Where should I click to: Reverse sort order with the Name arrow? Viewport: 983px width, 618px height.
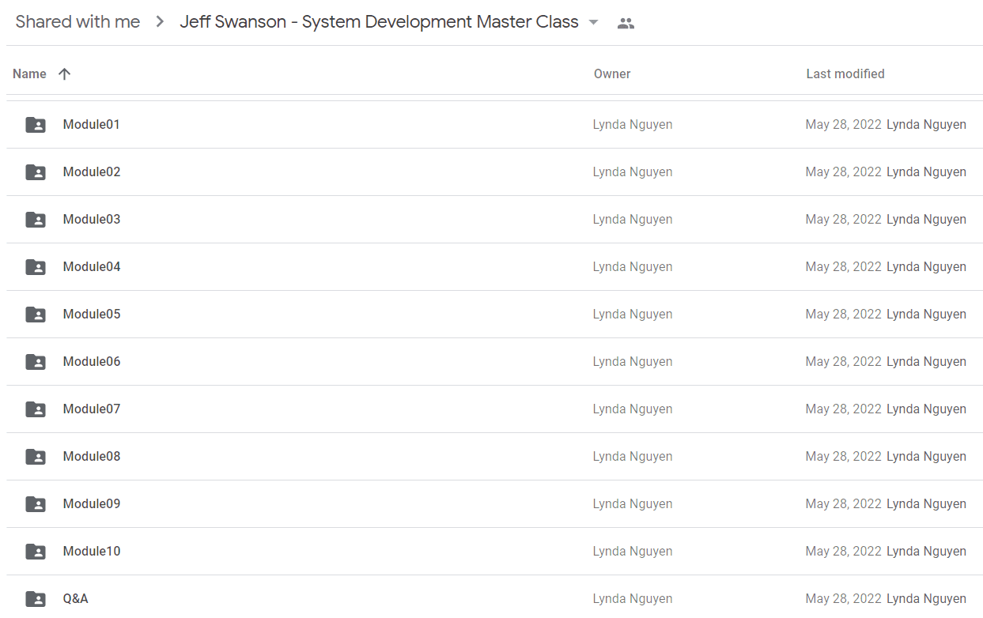click(65, 73)
